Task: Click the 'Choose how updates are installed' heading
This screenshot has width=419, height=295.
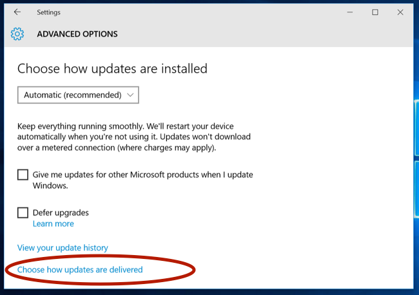Action: (x=112, y=68)
